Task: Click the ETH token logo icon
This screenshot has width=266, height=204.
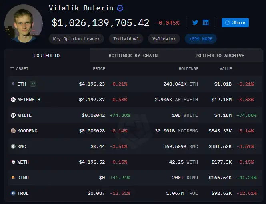Action: pyautogui.click(x=13, y=84)
